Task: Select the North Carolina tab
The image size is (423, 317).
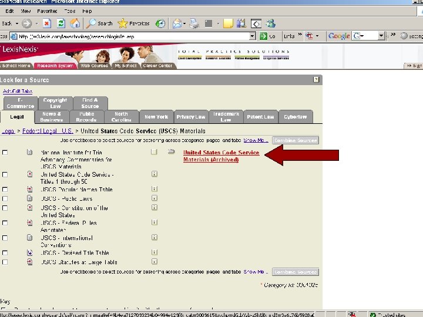Action: point(121,117)
